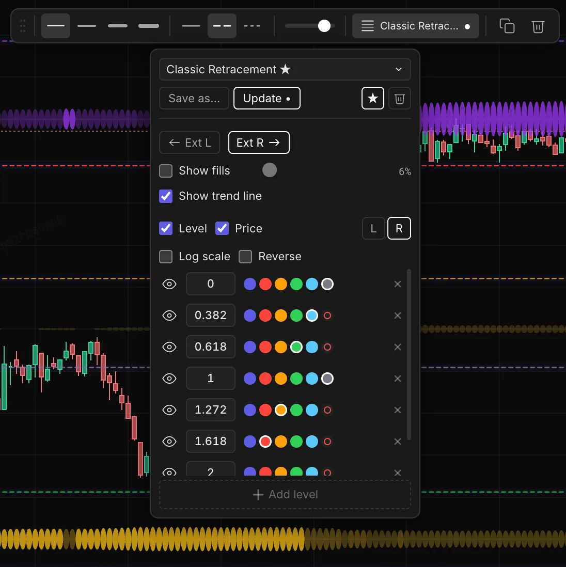Viewport: 566px width, 567px height.
Task: Hide level 0 with eye icon
Action: pos(169,284)
